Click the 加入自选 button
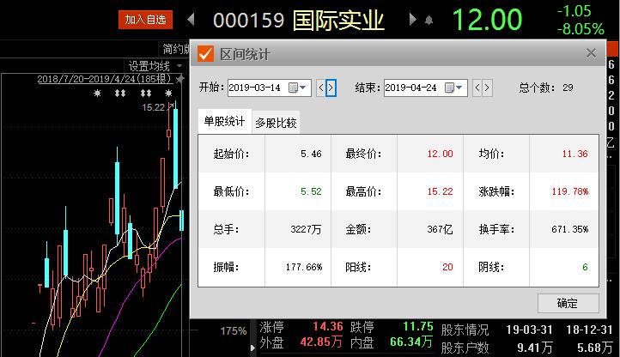Image resolution: width=620 pixels, height=357 pixels. (145, 20)
